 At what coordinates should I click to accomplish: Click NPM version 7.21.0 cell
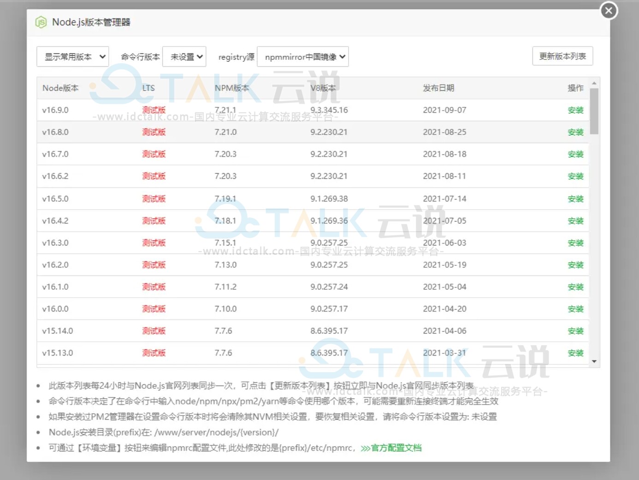[225, 132]
